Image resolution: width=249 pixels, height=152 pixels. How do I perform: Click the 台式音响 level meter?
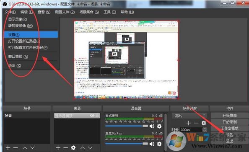[x=134, y=119]
